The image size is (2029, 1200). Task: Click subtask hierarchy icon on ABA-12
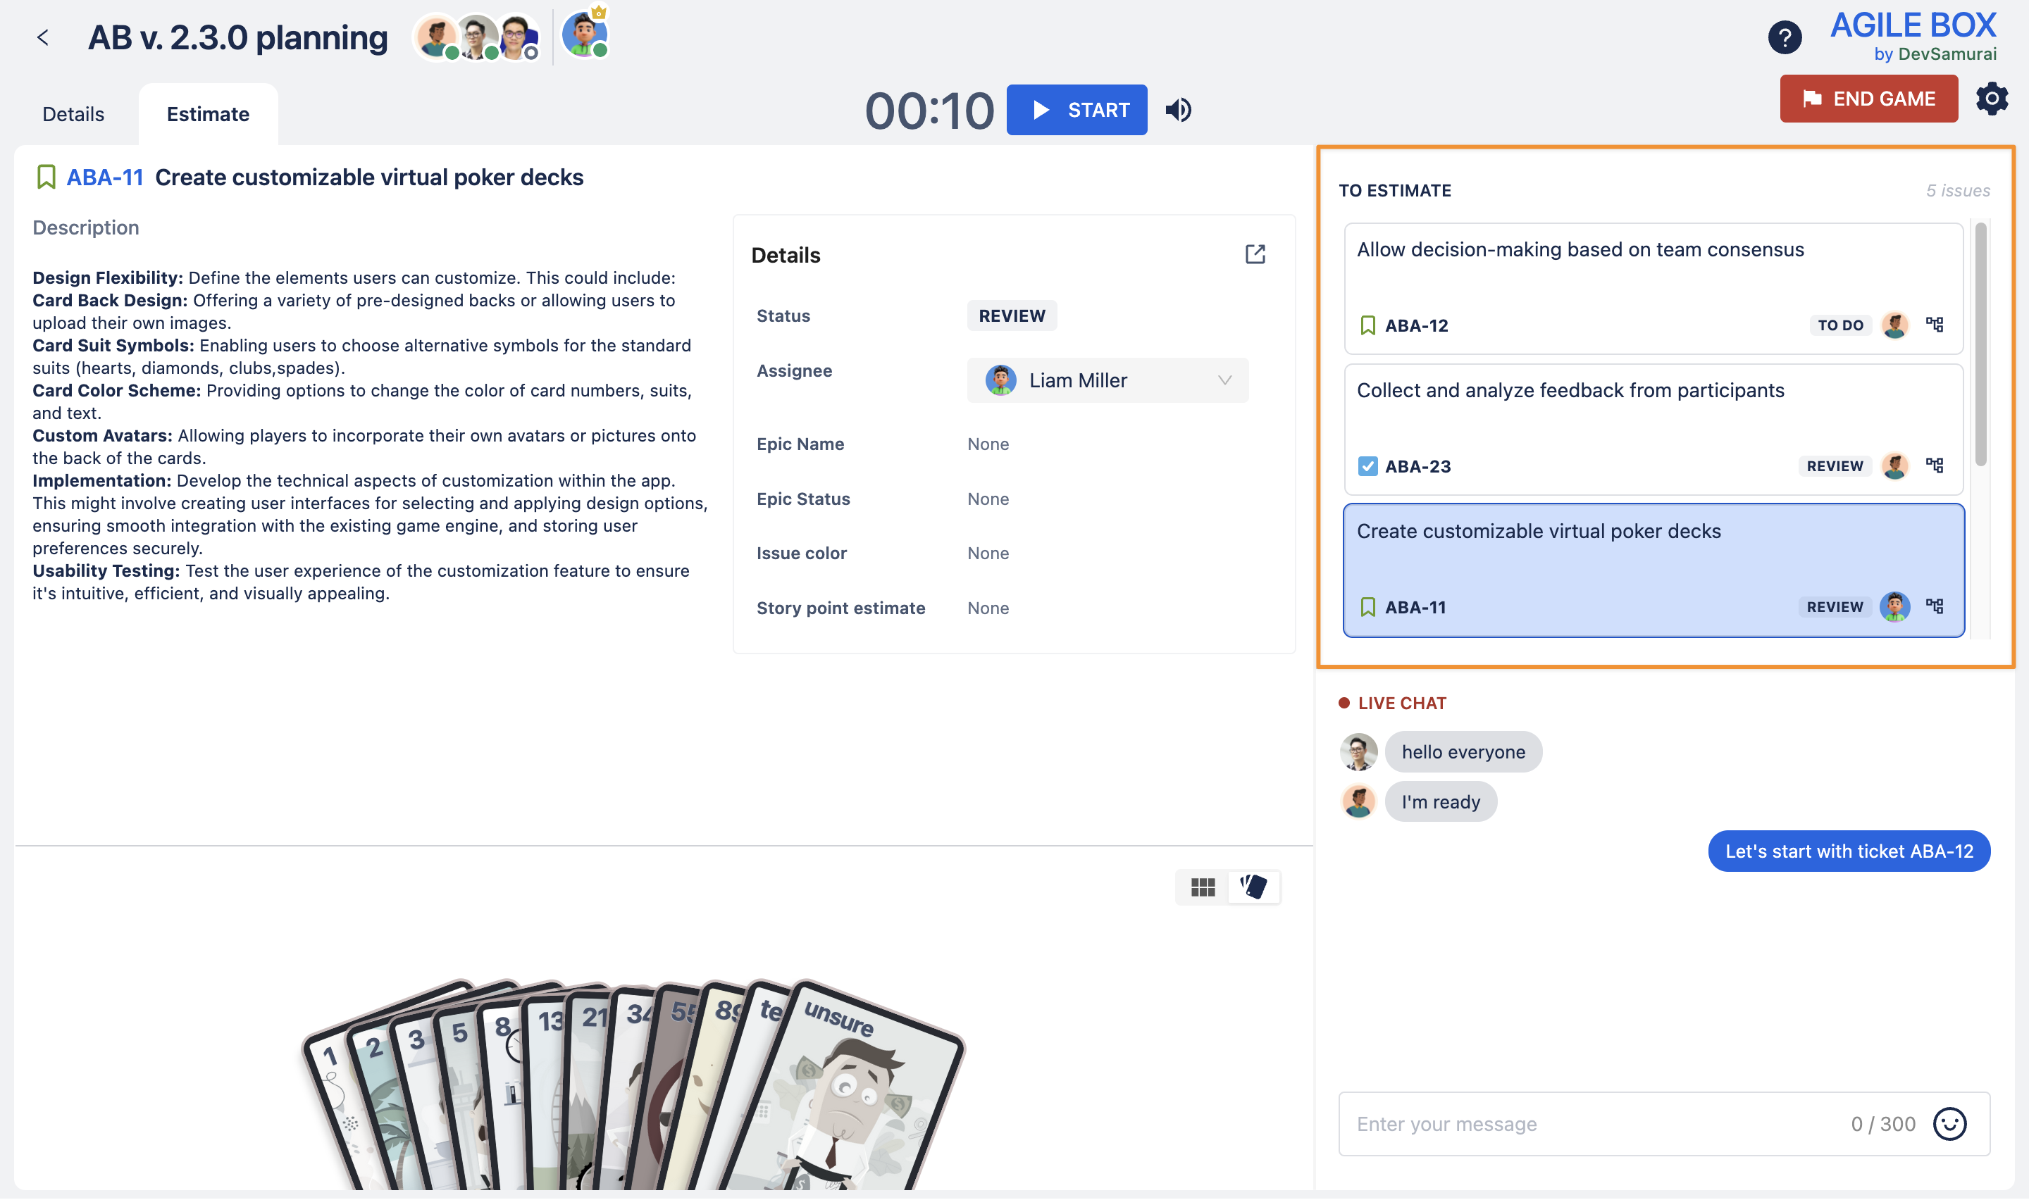tap(1935, 325)
